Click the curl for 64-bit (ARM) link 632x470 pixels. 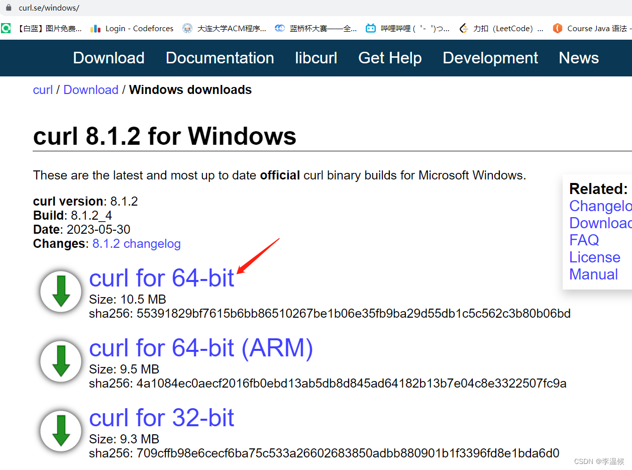point(201,348)
